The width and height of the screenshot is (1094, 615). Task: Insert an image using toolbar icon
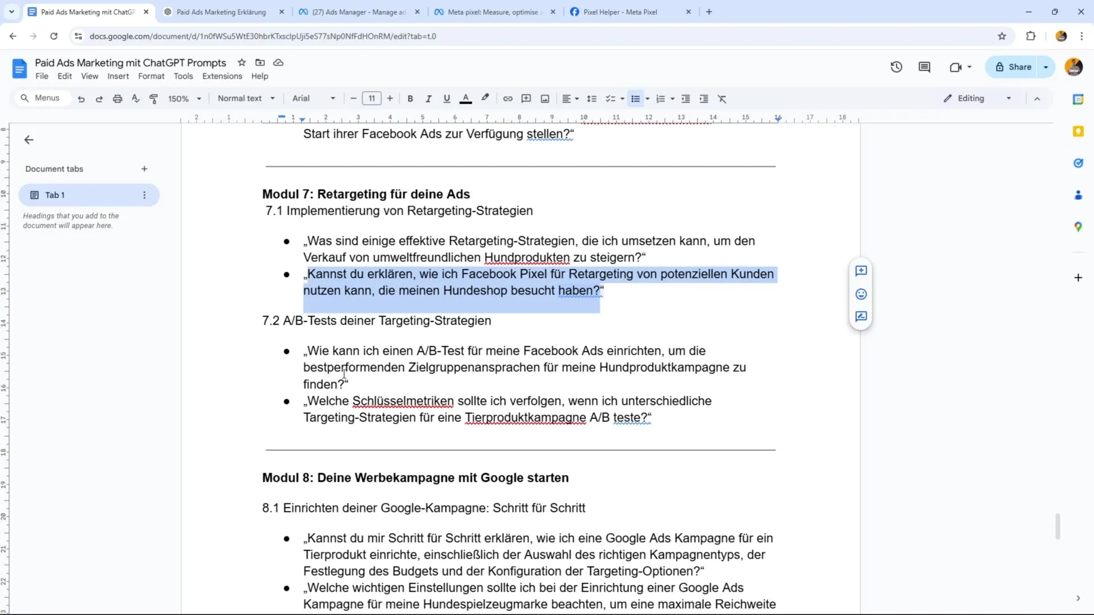pos(545,99)
